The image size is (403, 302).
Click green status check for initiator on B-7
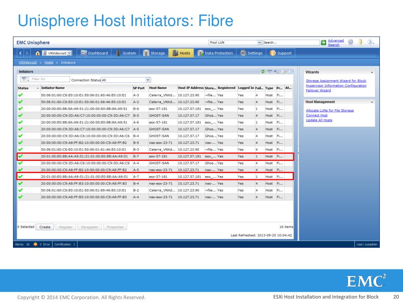[20, 156]
